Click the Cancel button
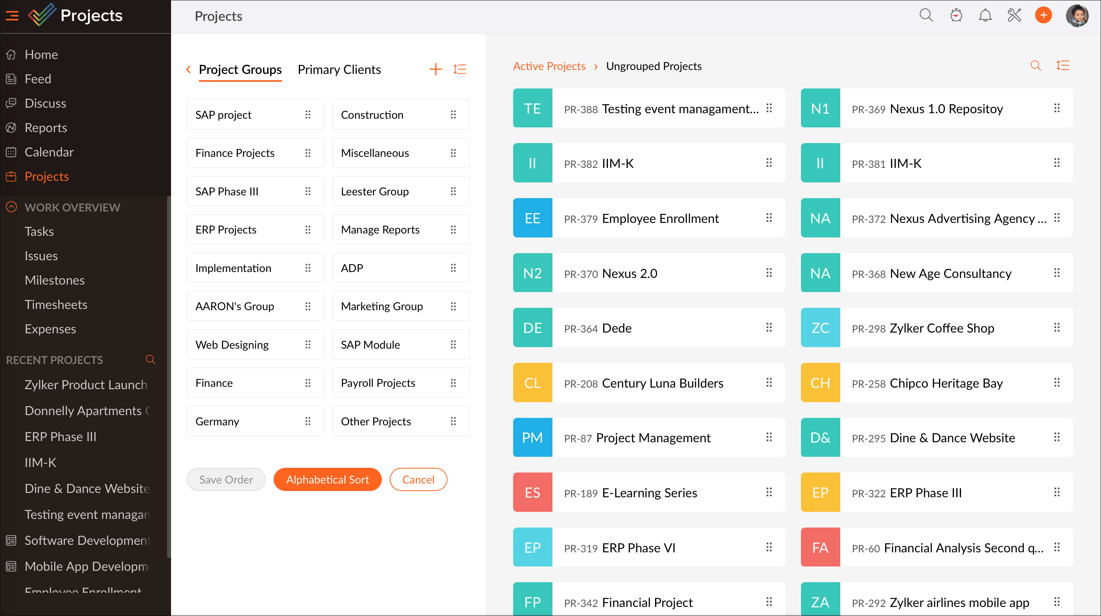The height and width of the screenshot is (616, 1101). point(418,479)
